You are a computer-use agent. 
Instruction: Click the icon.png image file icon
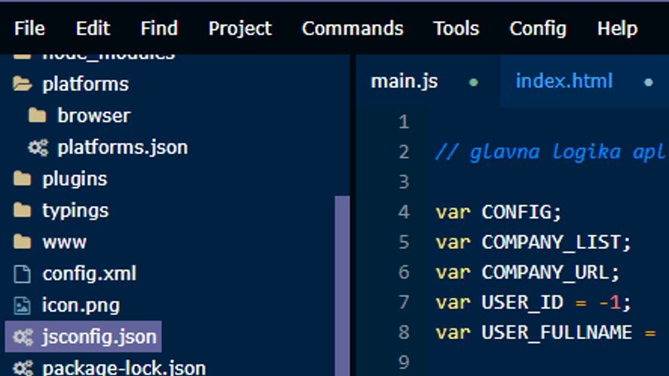coord(23,305)
